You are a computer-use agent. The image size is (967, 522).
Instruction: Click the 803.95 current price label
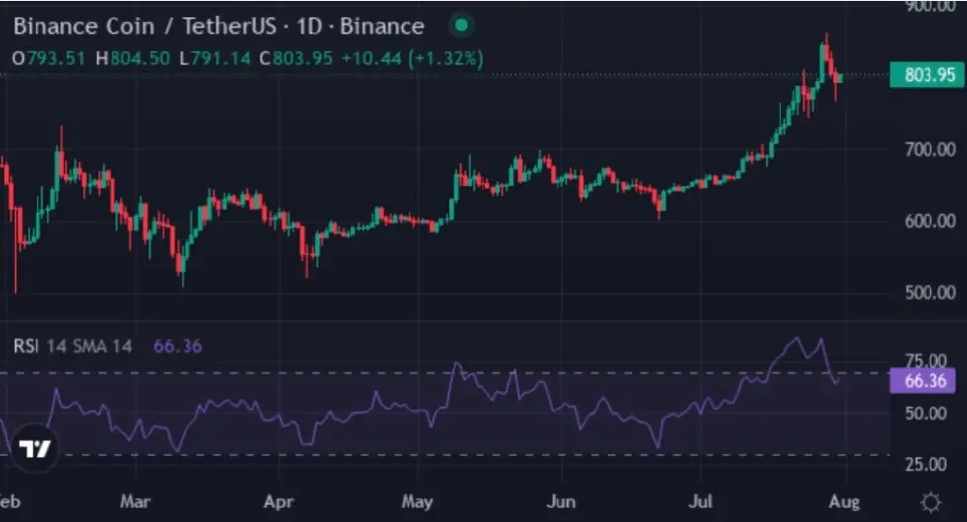(927, 75)
